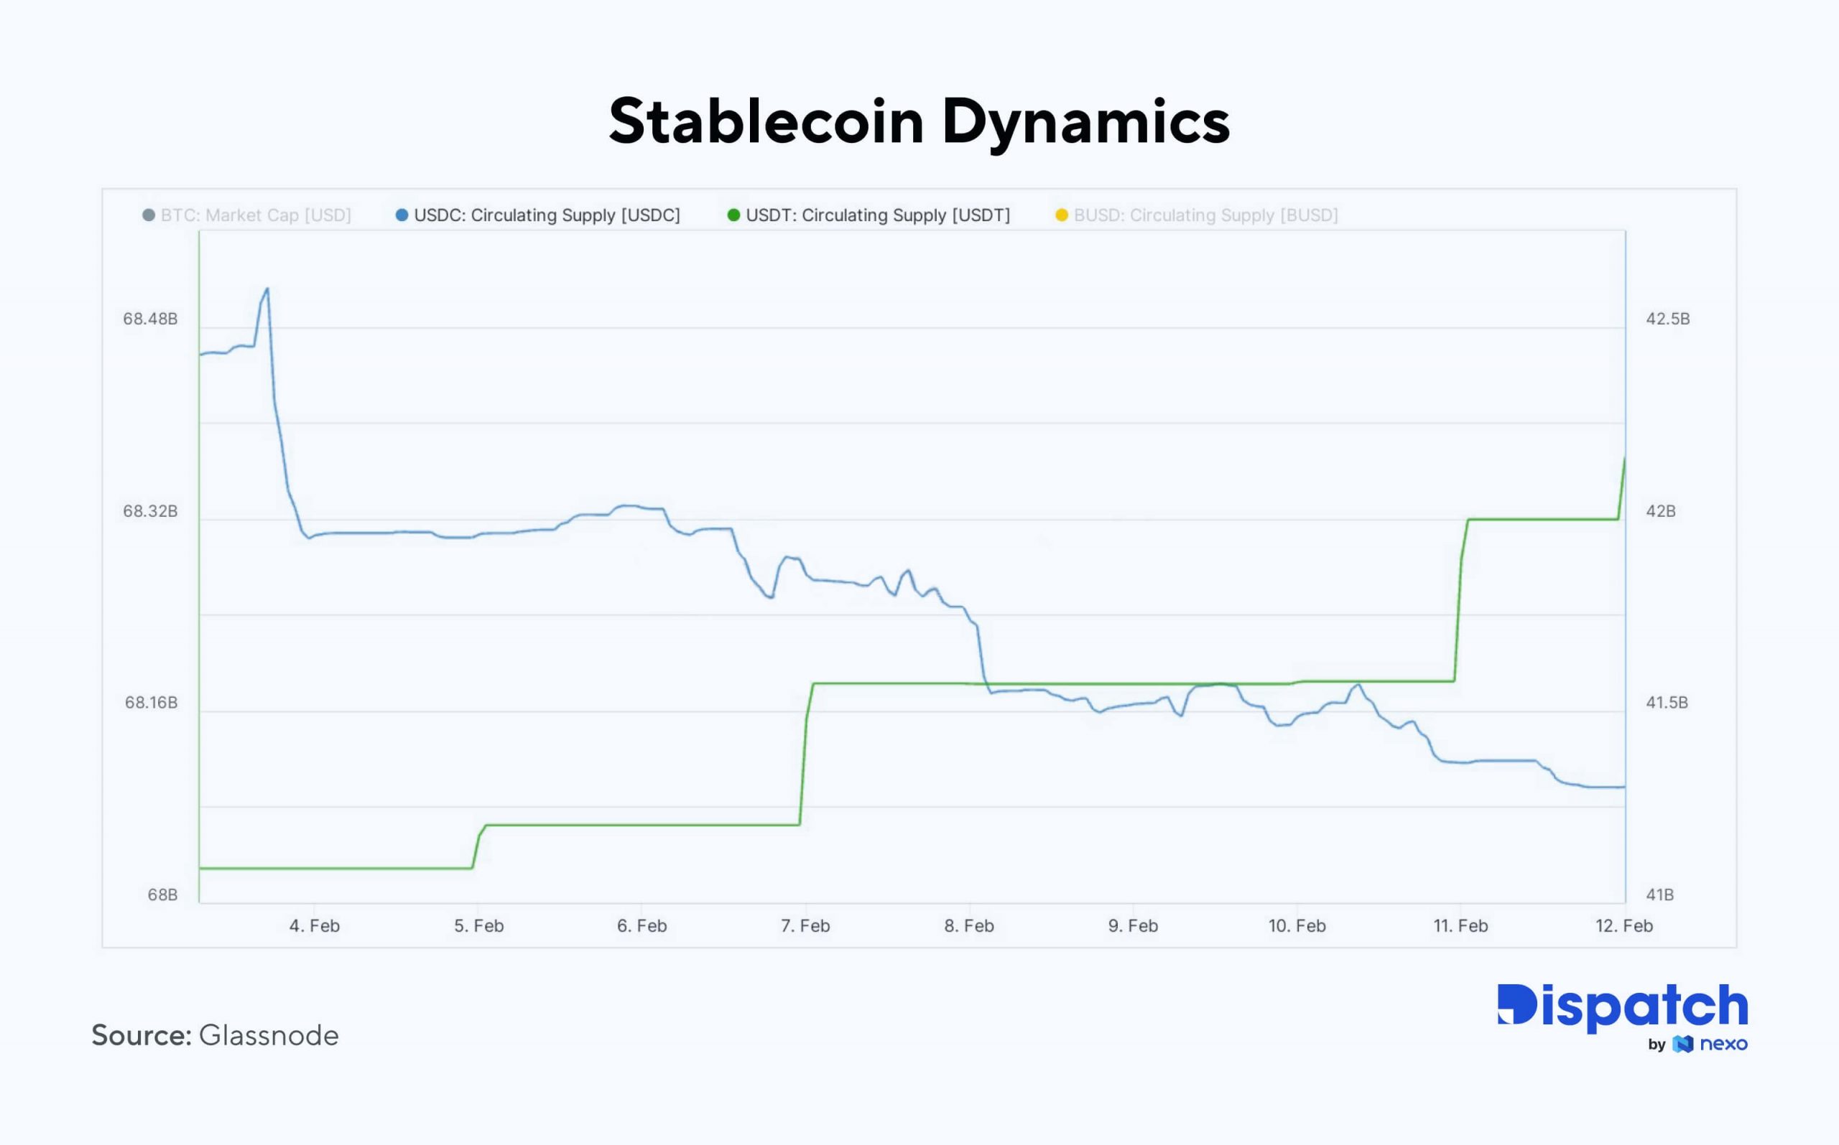Click the 4. Feb axis label
This screenshot has width=1839, height=1145.
(315, 925)
